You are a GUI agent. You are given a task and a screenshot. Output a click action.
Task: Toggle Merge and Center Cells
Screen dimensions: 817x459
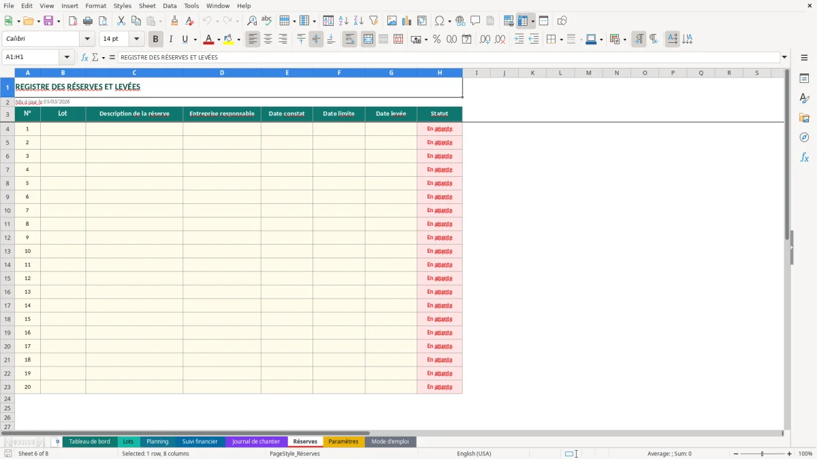[368, 39]
